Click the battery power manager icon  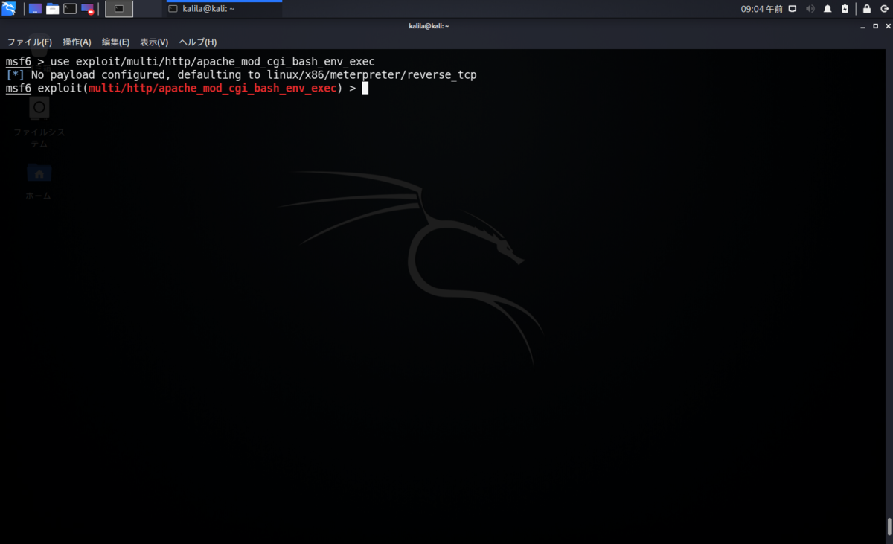(x=845, y=9)
